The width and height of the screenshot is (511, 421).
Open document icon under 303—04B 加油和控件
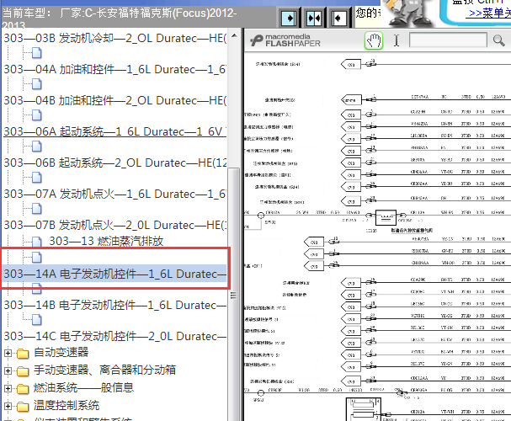click(x=36, y=115)
